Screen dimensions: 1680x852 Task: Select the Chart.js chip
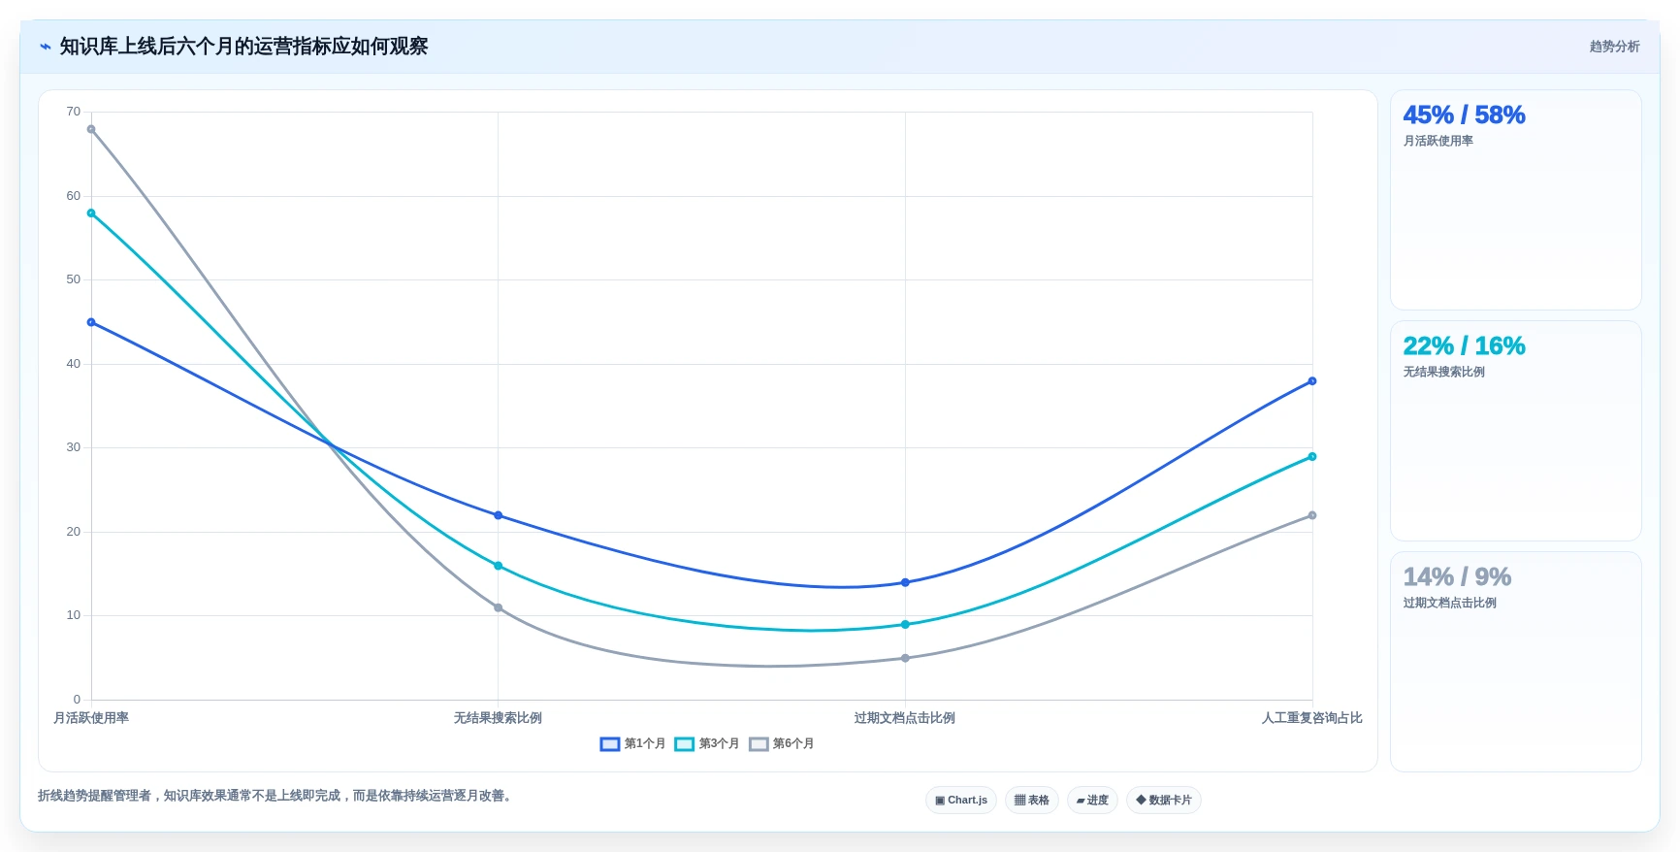pyautogui.click(x=961, y=801)
